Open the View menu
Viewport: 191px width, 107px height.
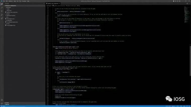(15, 1)
